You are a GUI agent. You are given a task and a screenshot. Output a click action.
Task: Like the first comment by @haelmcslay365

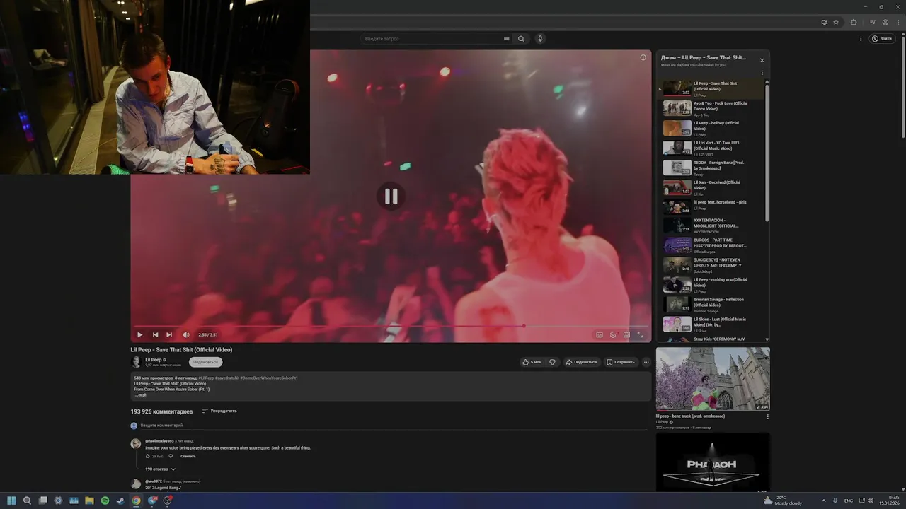pyautogui.click(x=148, y=456)
